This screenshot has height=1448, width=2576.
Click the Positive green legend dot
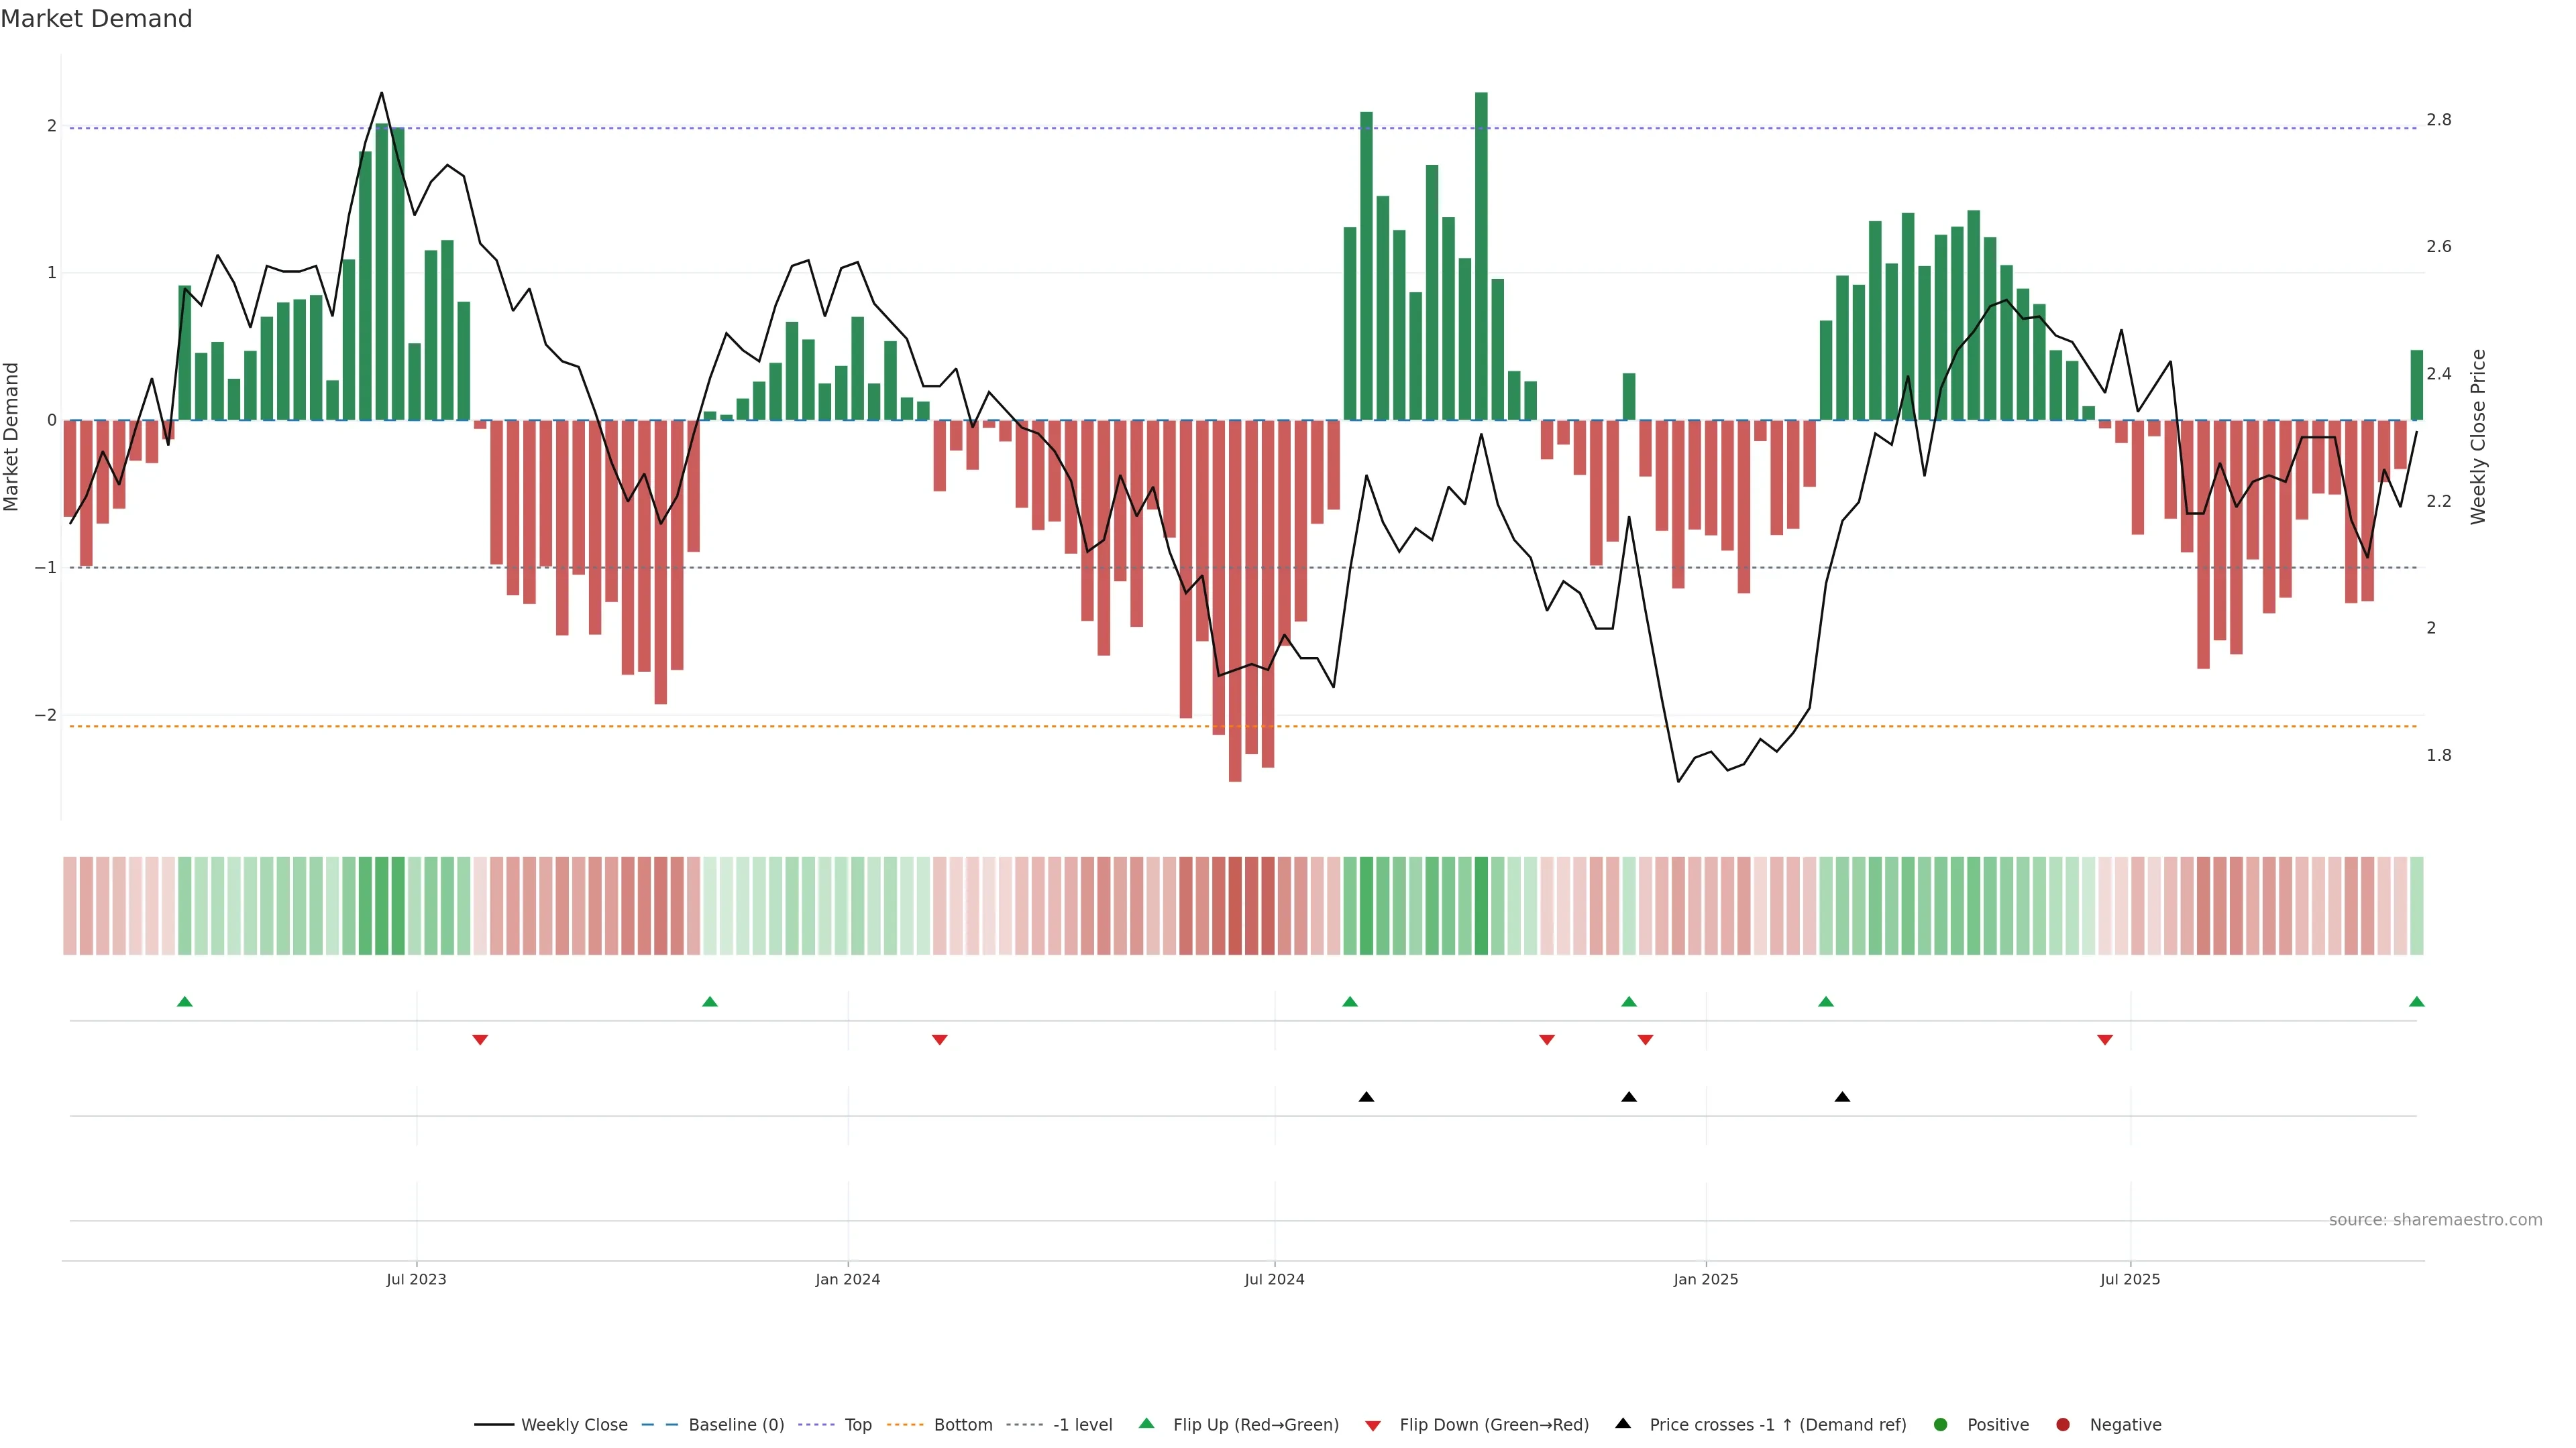point(1941,1425)
